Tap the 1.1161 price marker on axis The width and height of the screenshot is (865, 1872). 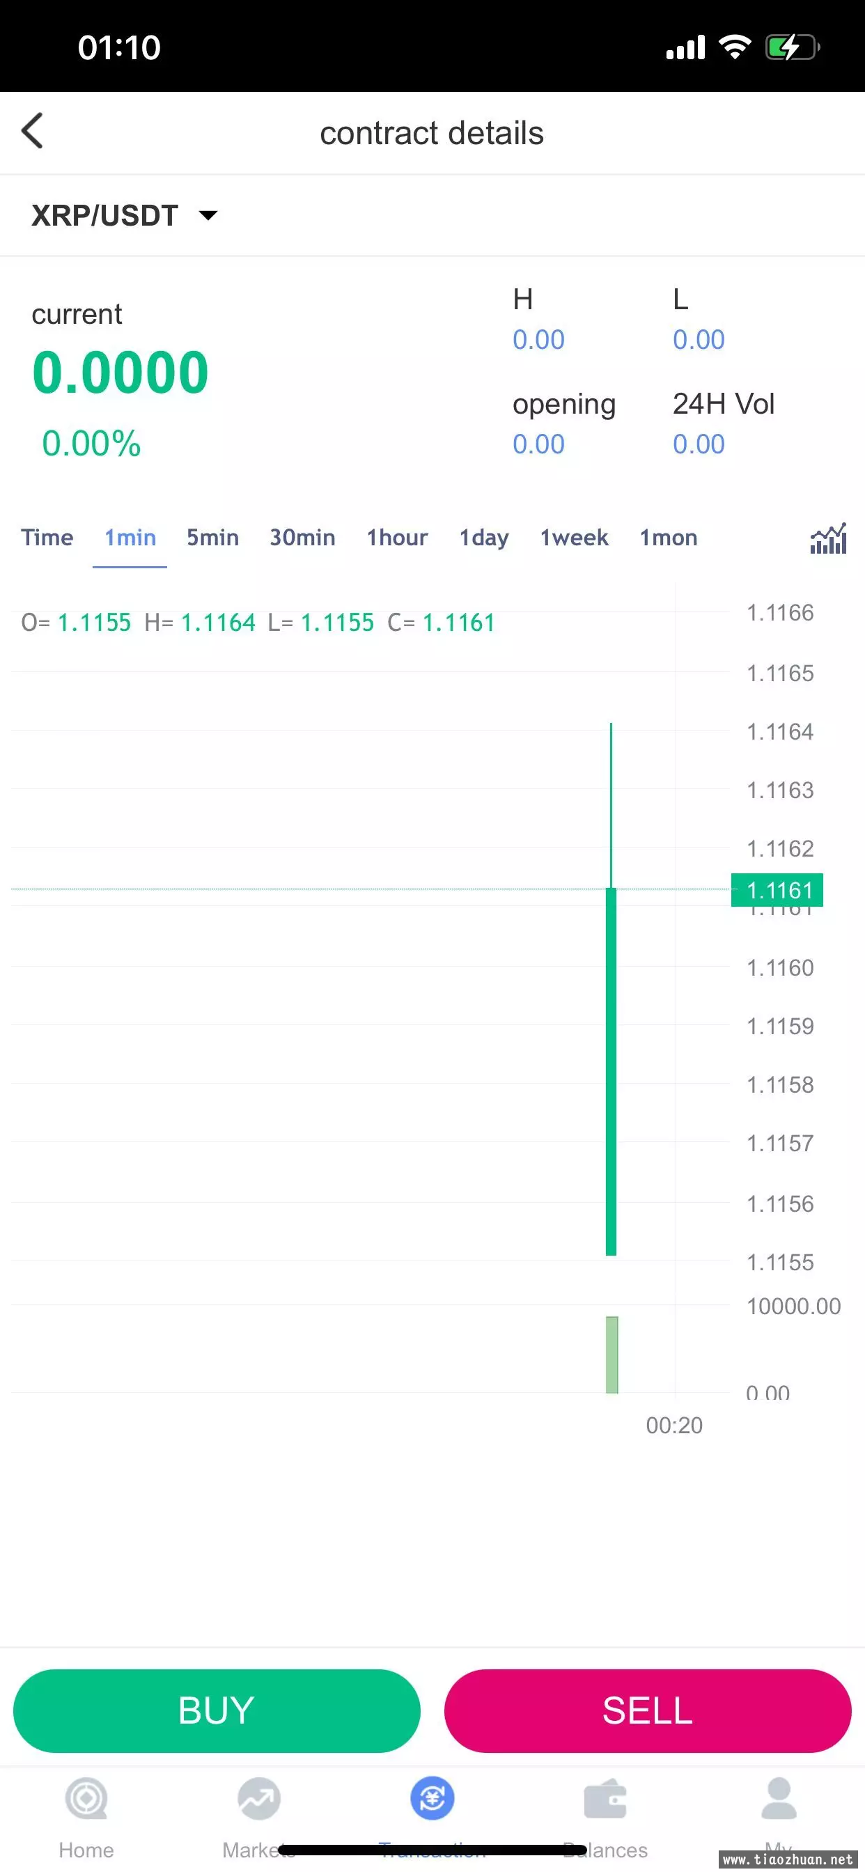point(777,890)
